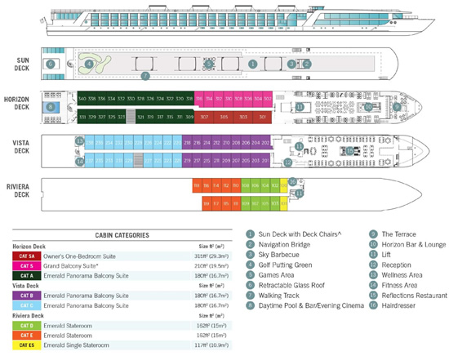
Task: Click the number 10 Horizon Bar marker
Action: tap(368, 107)
